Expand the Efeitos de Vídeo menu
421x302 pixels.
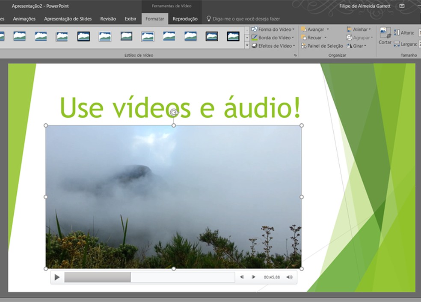(273, 46)
